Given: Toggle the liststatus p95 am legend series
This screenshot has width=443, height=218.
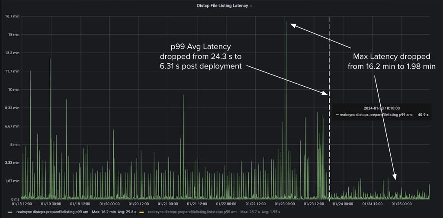Looking at the screenshot, I should pyautogui.click(x=192, y=212).
